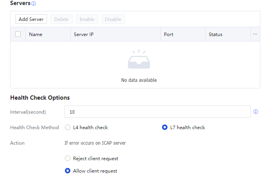The width and height of the screenshot is (272, 185).
Task: Select the L4 health check option
Action: [68, 127]
